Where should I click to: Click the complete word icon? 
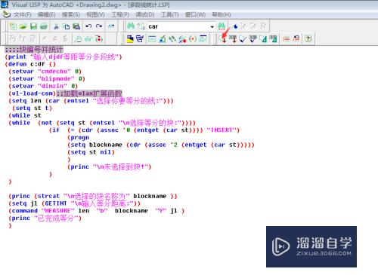coord(111,26)
